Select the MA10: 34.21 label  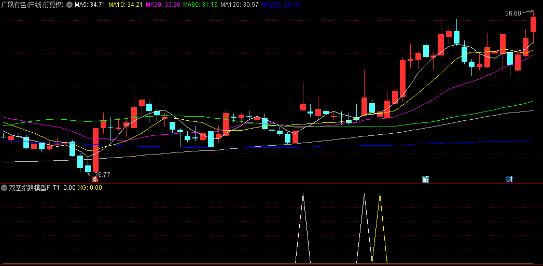(x=126, y=5)
